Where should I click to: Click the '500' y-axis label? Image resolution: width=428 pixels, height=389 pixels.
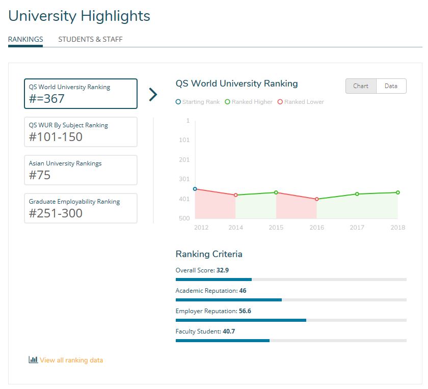tap(184, 218)
